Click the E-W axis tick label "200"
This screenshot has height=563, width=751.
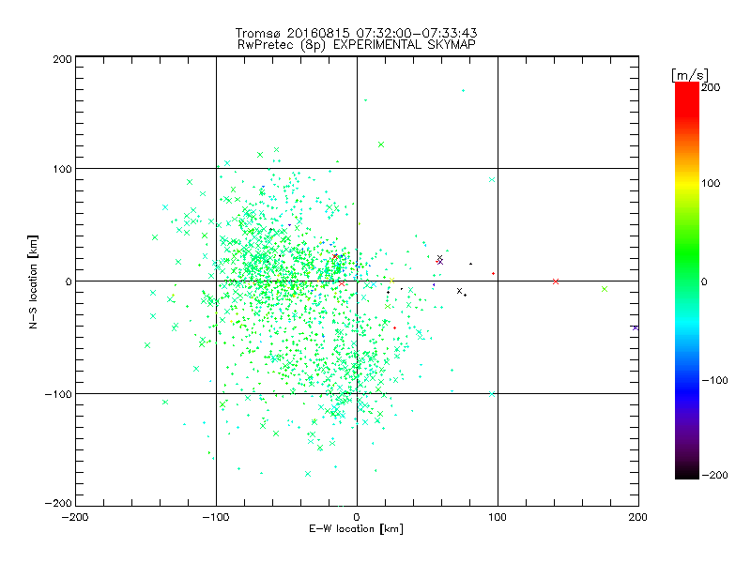[638, 517]
